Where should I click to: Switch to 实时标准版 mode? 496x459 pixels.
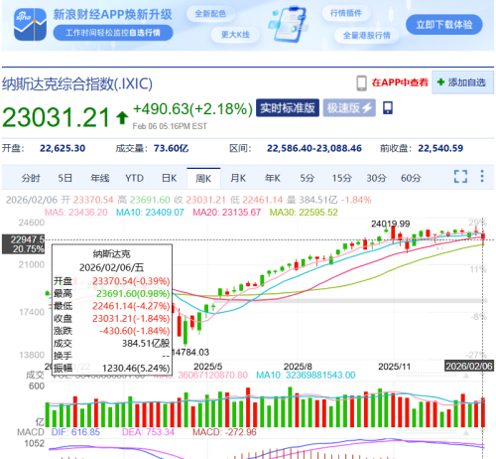pyautogui.click(x=288, y=108)
